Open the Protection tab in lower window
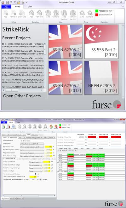This screenshot has width=126, height=208. [34, 135]
